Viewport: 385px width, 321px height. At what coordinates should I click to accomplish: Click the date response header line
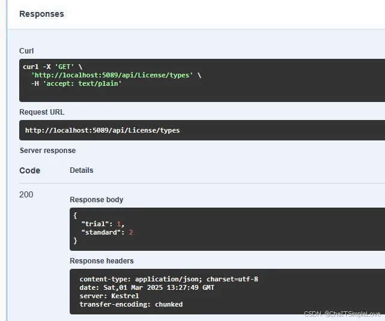point(147,287)
